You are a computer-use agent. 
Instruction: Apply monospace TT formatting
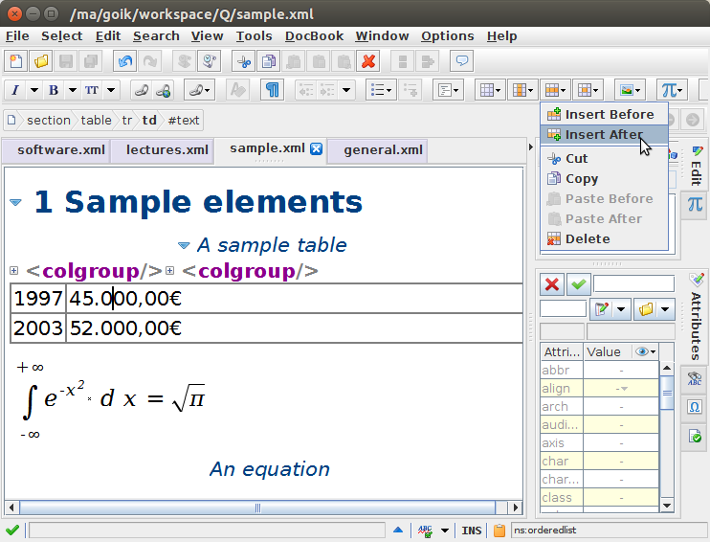pyautogui.click(x=92, y=90)
